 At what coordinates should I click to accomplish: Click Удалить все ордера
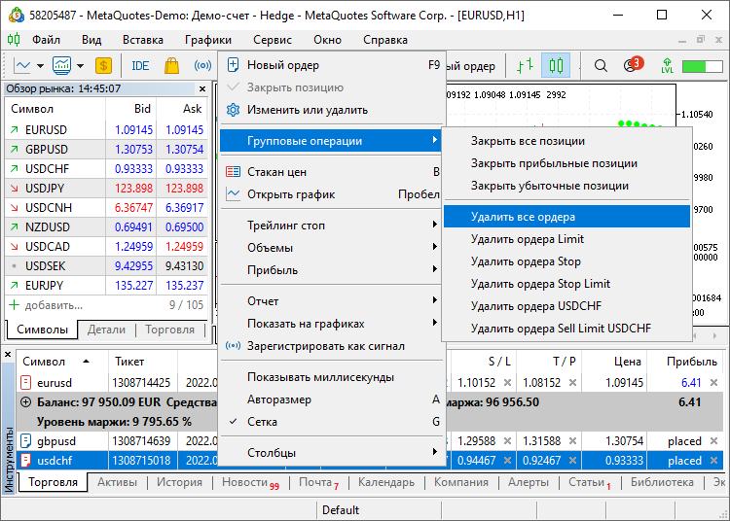tap(566, 217)
